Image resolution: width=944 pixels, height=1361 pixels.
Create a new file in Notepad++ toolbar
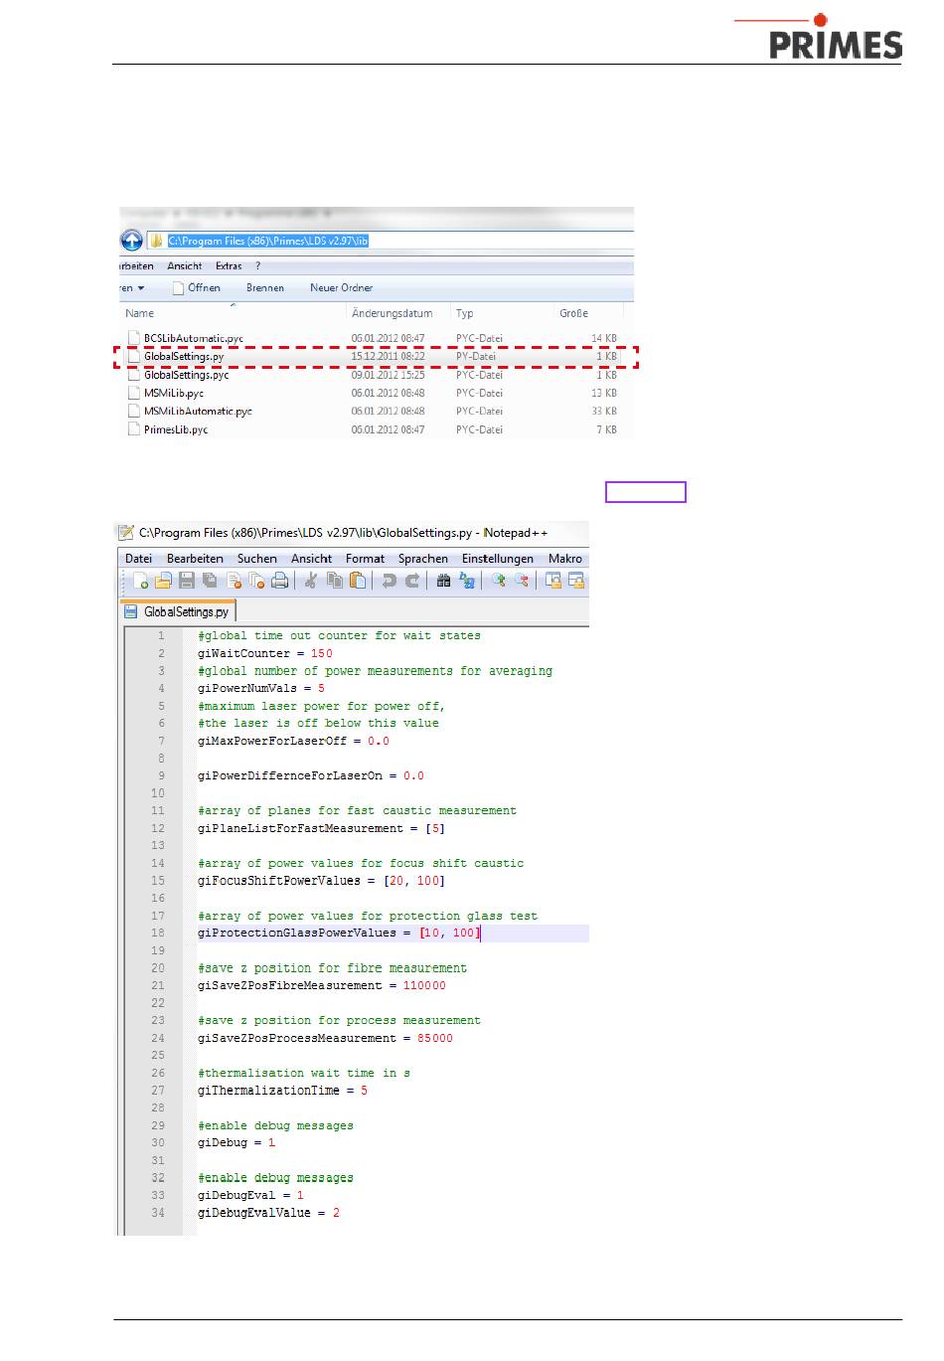pyautogui.click(x=140, y=582)
